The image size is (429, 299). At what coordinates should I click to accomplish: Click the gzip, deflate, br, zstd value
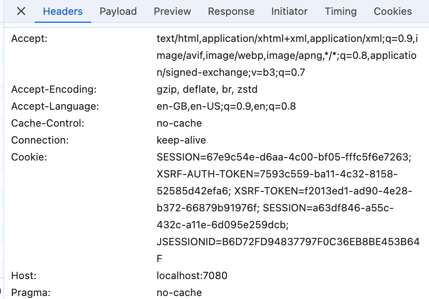(x=207, y=89)
